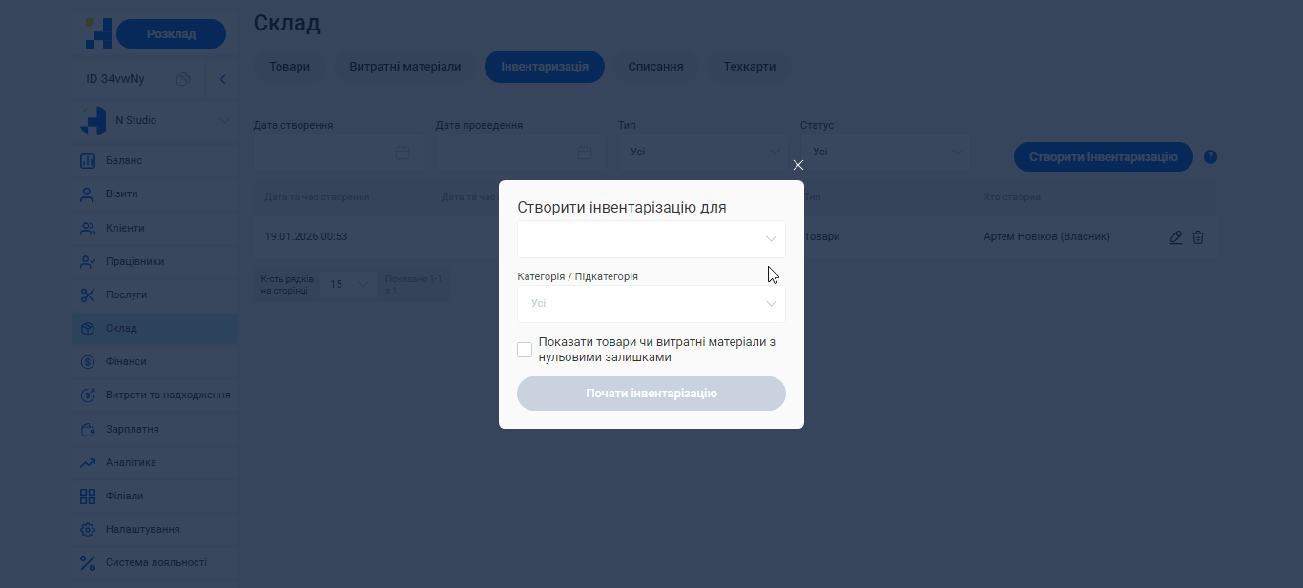Image resolution: width=1303 pixels, height=588 pixels.
Task: Click the Розклад button
Action: click(171, 32)
